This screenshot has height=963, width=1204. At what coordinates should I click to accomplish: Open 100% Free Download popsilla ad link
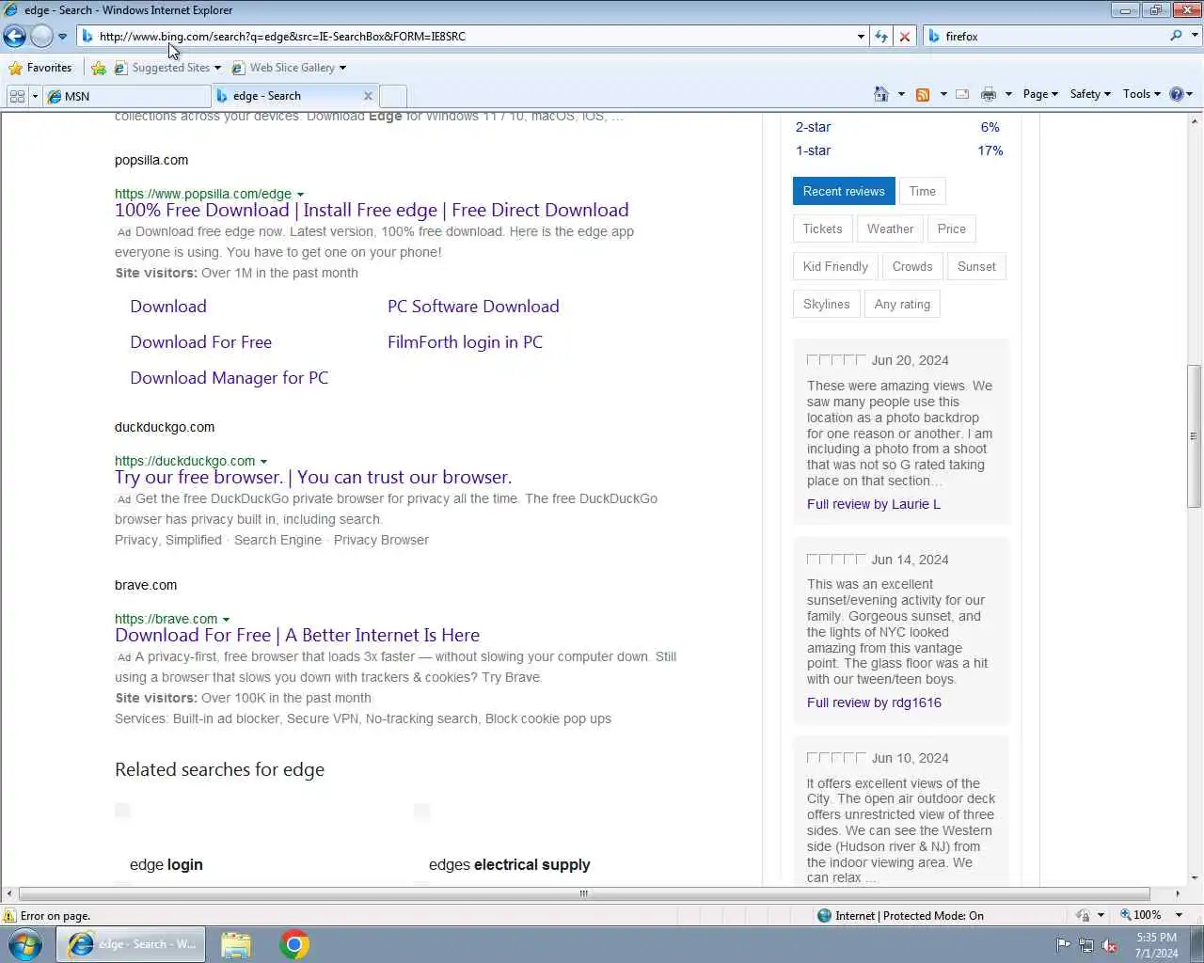point(372,211)
